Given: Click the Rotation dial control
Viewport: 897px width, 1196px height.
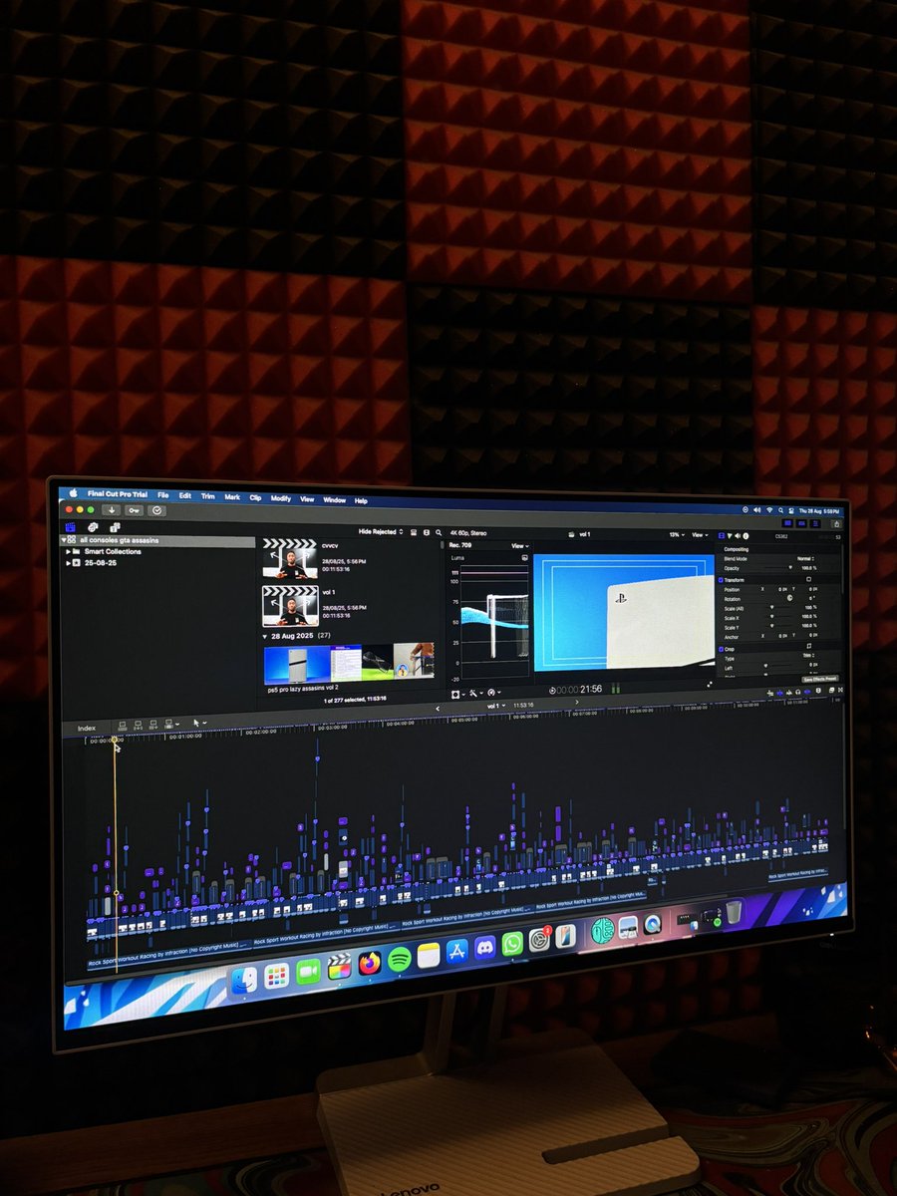Looking at the screenshot, I should pos(789,597).
